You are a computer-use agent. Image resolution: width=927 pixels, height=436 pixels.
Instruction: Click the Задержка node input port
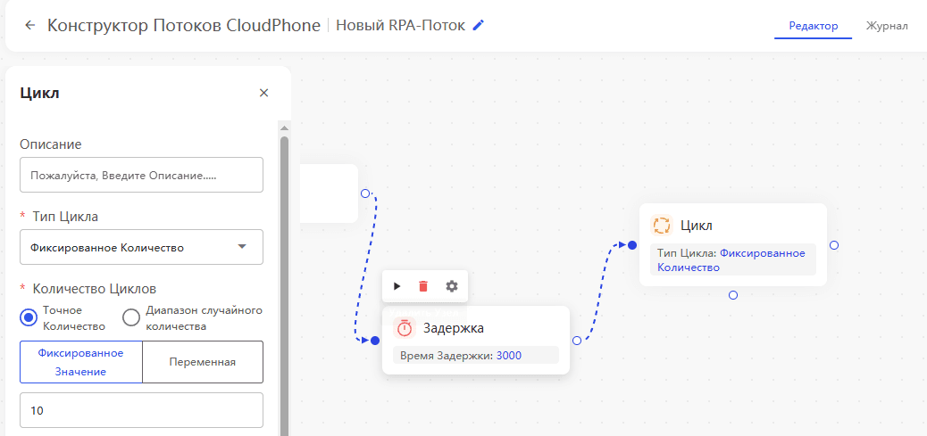(x=374, y=341)
